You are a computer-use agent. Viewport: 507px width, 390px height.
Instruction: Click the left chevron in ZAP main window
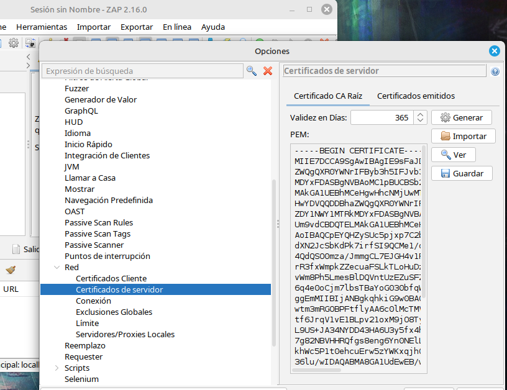(x=28, y=57)
